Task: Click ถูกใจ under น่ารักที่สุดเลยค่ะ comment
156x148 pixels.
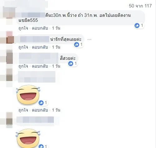Action: pyautogui.click(x=23, y=47)
